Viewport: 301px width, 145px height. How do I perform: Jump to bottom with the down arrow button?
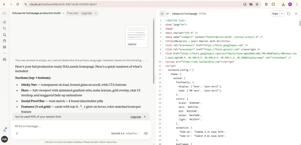pos(81,106)
